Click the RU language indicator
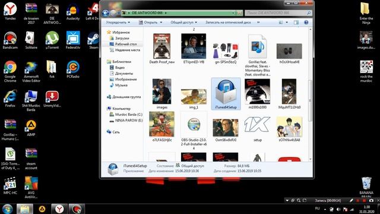The width and height of the screenshot is (380, 214). point(318,209)
